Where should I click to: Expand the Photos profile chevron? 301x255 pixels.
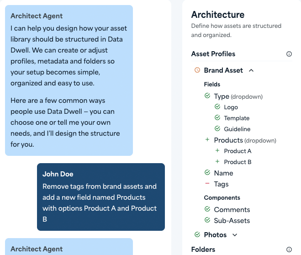click(235, 235)
